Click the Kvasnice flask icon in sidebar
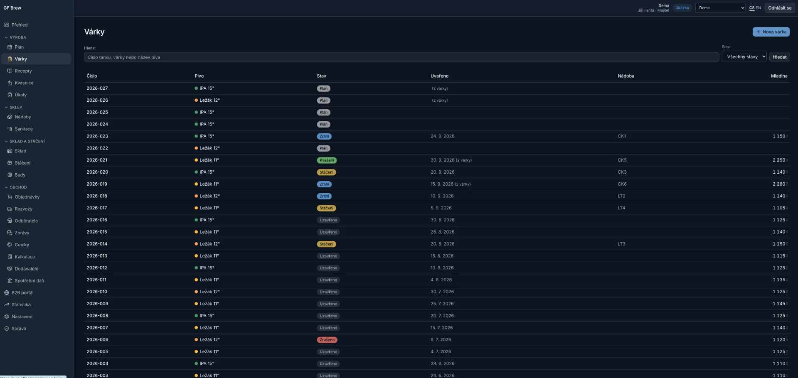This screenshot has height=378, width=798. coord(10,83)
